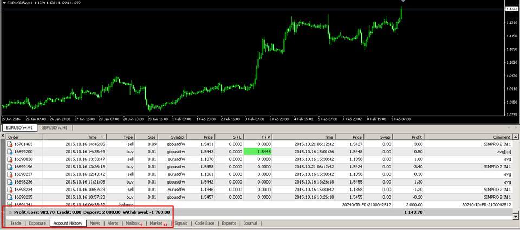Click the order icon beside 16698236
520x230 pixels.
click(x=10, y=182)
